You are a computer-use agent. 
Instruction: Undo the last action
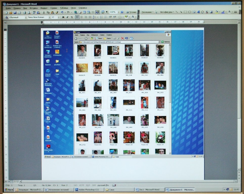(62, 12)
